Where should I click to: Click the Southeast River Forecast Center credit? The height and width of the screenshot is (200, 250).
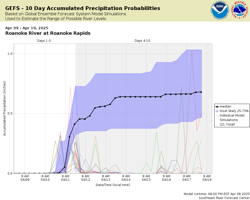pyautogui.click(x=224, y=198)
